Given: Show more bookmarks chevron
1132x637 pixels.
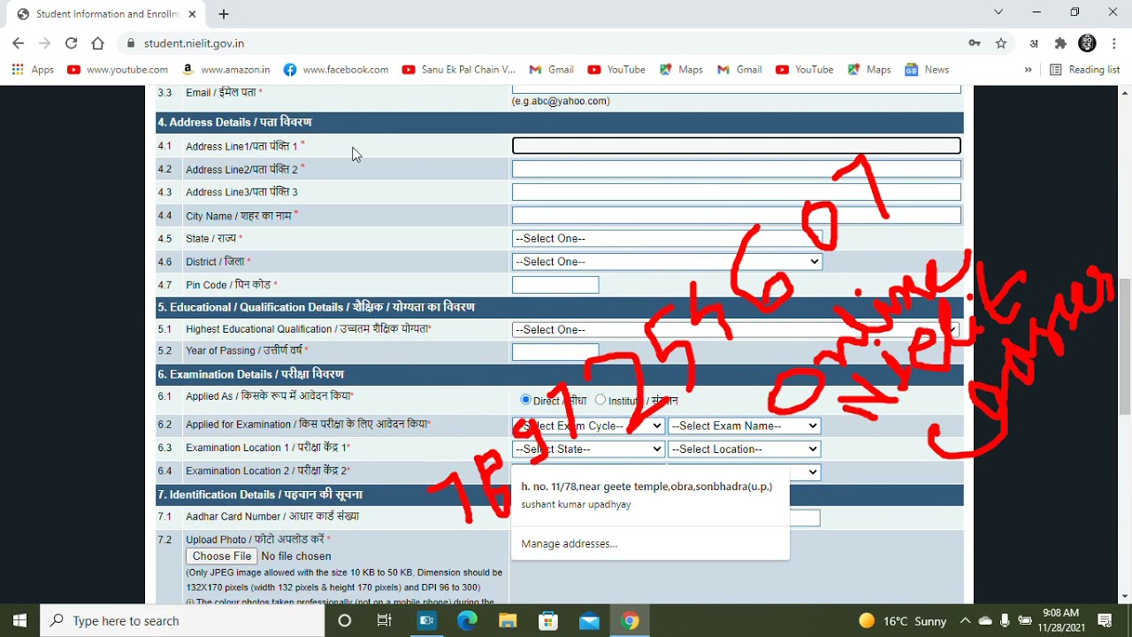Looking at the screenshot, I should click(x=1028, y=70).
